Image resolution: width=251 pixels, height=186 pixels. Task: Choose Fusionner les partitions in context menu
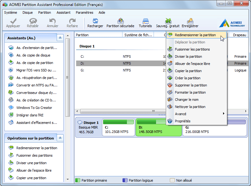coord(196,49)
